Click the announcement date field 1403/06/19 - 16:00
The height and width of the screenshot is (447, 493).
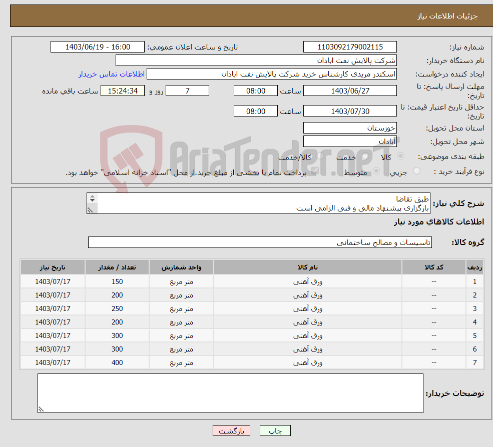tap(98, 47)
